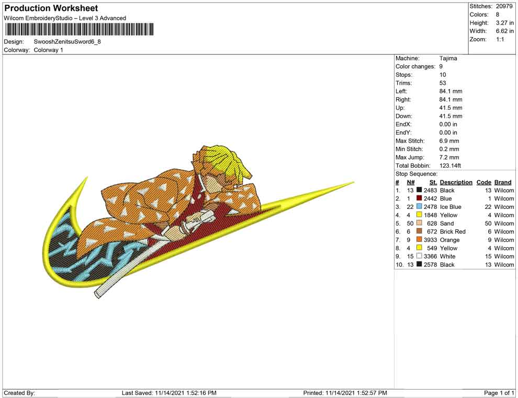
Task: Click the 'Production Worksheet' heading
Action: 51,8
